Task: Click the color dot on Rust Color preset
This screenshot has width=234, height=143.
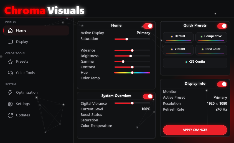Action: tap(203, 49)
